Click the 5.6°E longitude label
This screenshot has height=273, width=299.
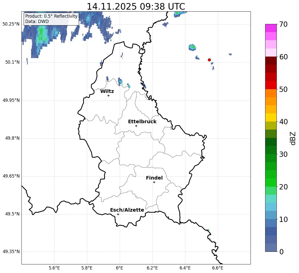[x=54, y=268]
